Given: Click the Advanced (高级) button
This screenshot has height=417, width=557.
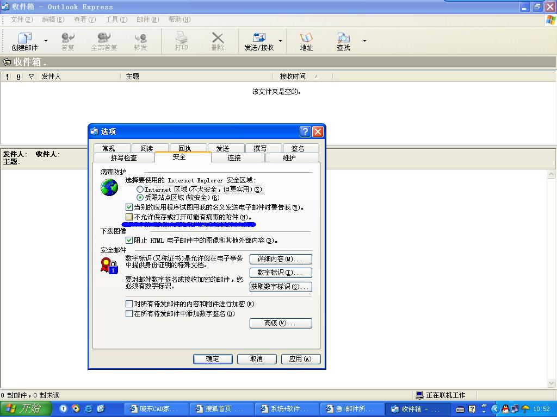Looking at the screenshot, I should 281,324.
